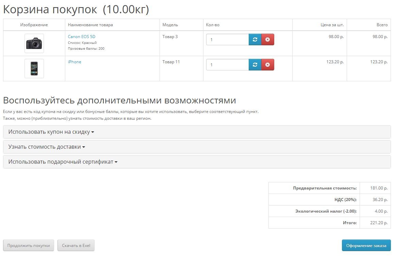Image resolution: width=395 pixels, height=264 pixels.
Task: Select the VAT value '36.20 р.'
Action: 380,199
